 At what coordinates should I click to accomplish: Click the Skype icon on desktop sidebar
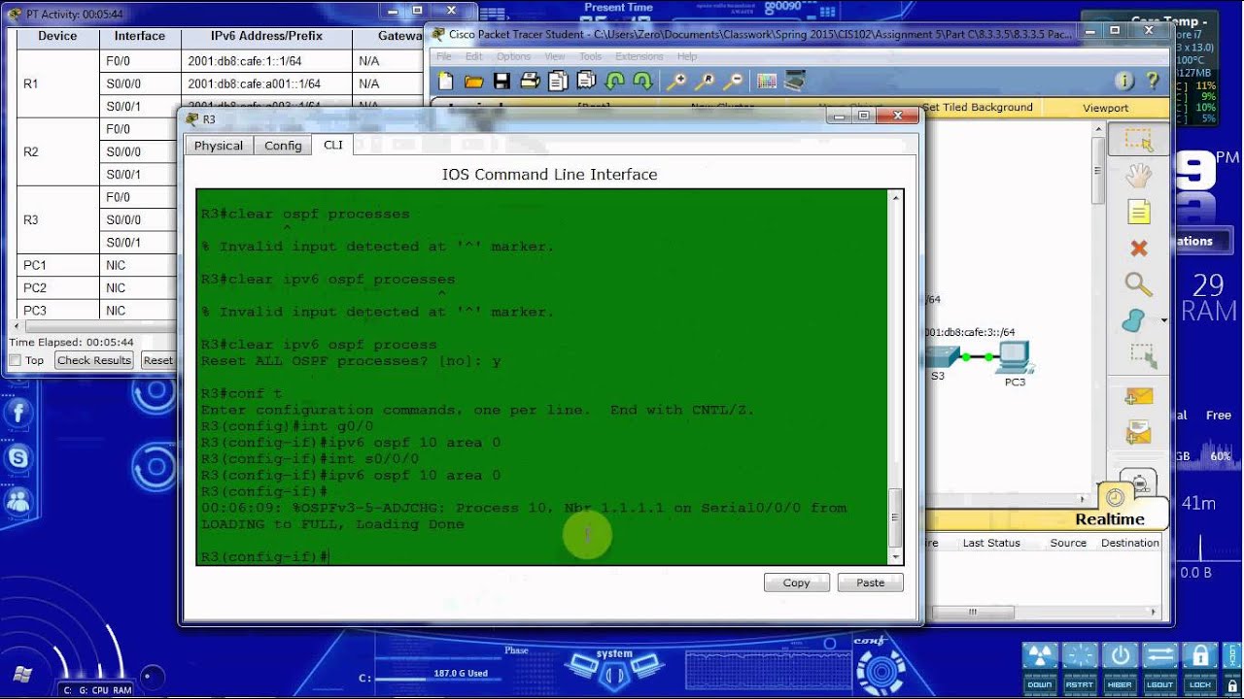coord(18,457)
